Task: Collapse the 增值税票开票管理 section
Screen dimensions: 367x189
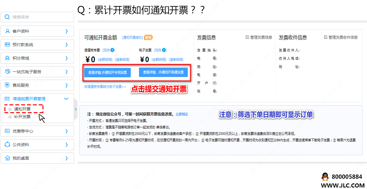Action: coord(66,99)
